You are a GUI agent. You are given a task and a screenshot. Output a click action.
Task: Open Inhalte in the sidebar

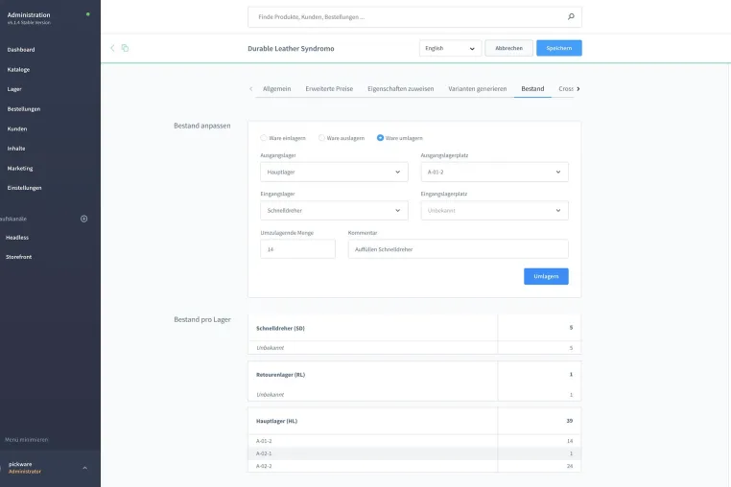(16, 149)
